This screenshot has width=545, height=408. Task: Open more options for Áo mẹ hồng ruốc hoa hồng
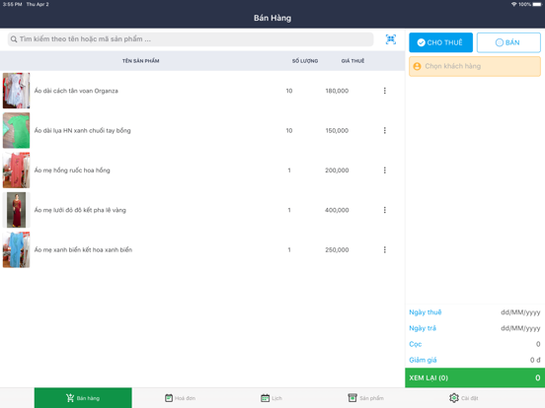point(384,170)
